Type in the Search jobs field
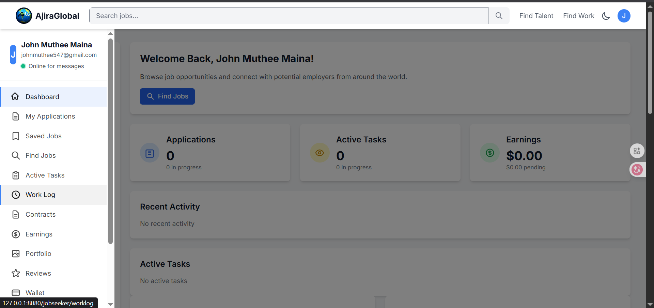654x308 pixels. click(x=289, y=16)
